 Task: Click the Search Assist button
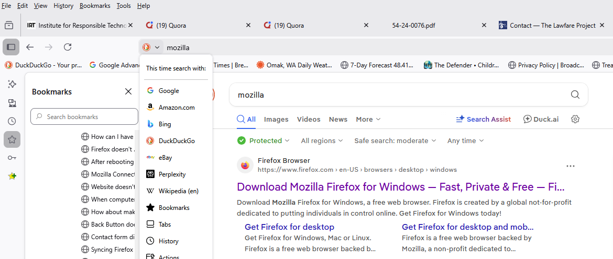[483, 119]
